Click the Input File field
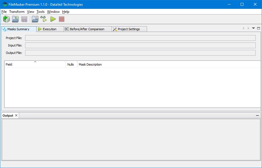This screenshot has width=262, height=168. 140,45
